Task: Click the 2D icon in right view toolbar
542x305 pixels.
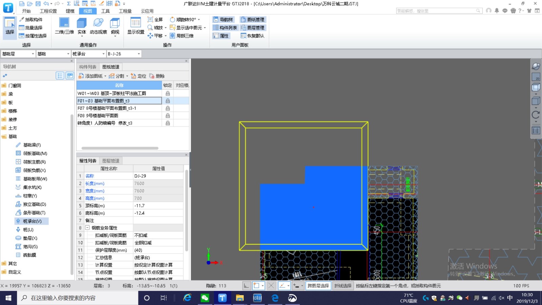Action: [x=536, y=77]
